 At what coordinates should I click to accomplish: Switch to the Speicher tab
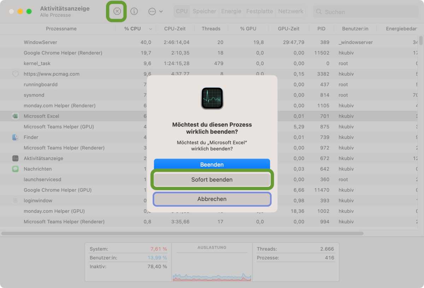tap(204, 11)
